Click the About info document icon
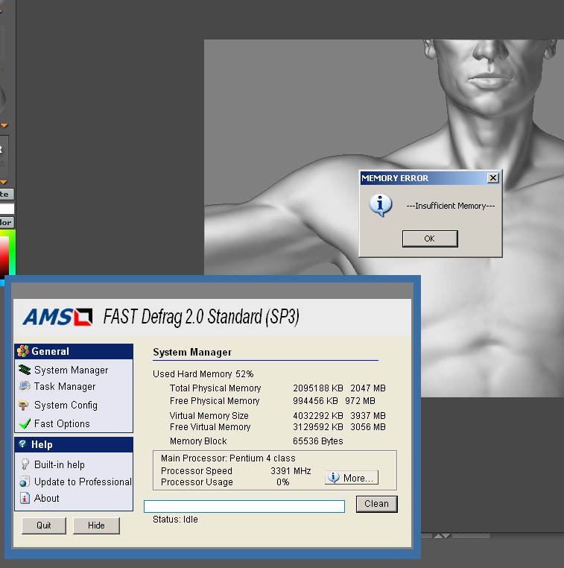 click(x=25, y=498)
